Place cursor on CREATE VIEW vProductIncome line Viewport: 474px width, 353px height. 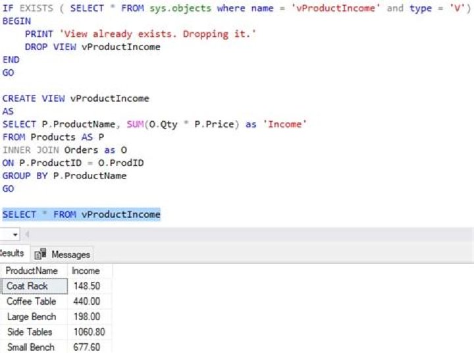coord(76,98)
